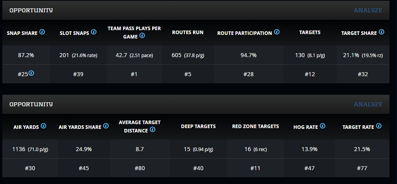Image resolution: width=397 pixels, height=184 pixels.
Task: Select the Deep Targets column header
Action: [198, 126]
